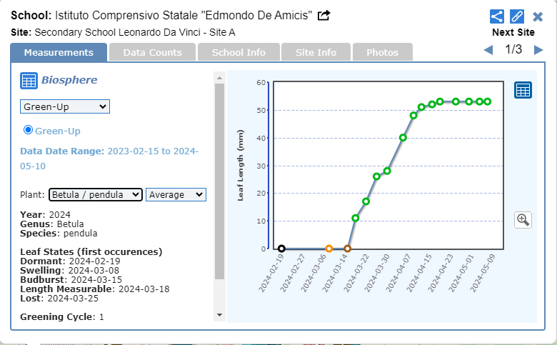Go to previous site with left arrow
Image resolution: width=557 pixels, height=345 pixels.
point(488,50)
